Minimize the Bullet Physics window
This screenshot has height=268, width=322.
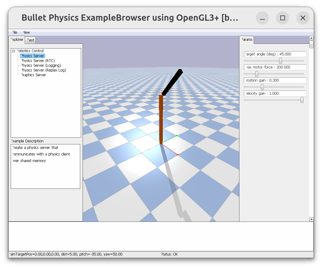pos(262,18)
